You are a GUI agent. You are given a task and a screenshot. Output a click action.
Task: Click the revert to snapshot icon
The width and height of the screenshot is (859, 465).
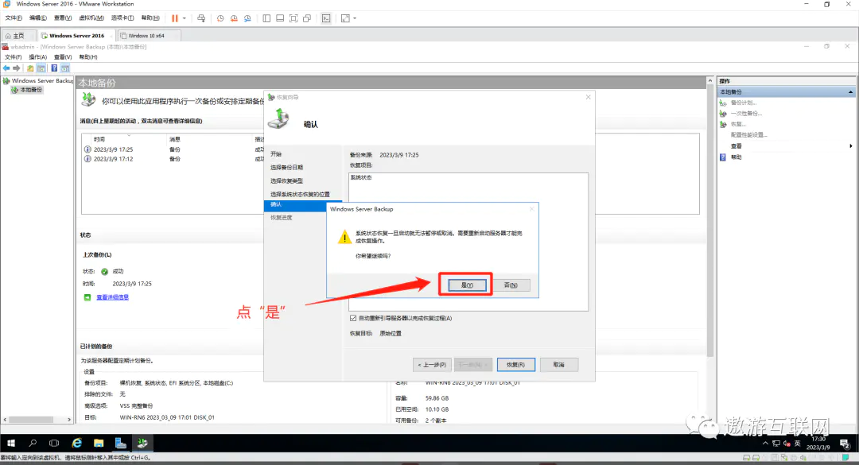point(234,18)
